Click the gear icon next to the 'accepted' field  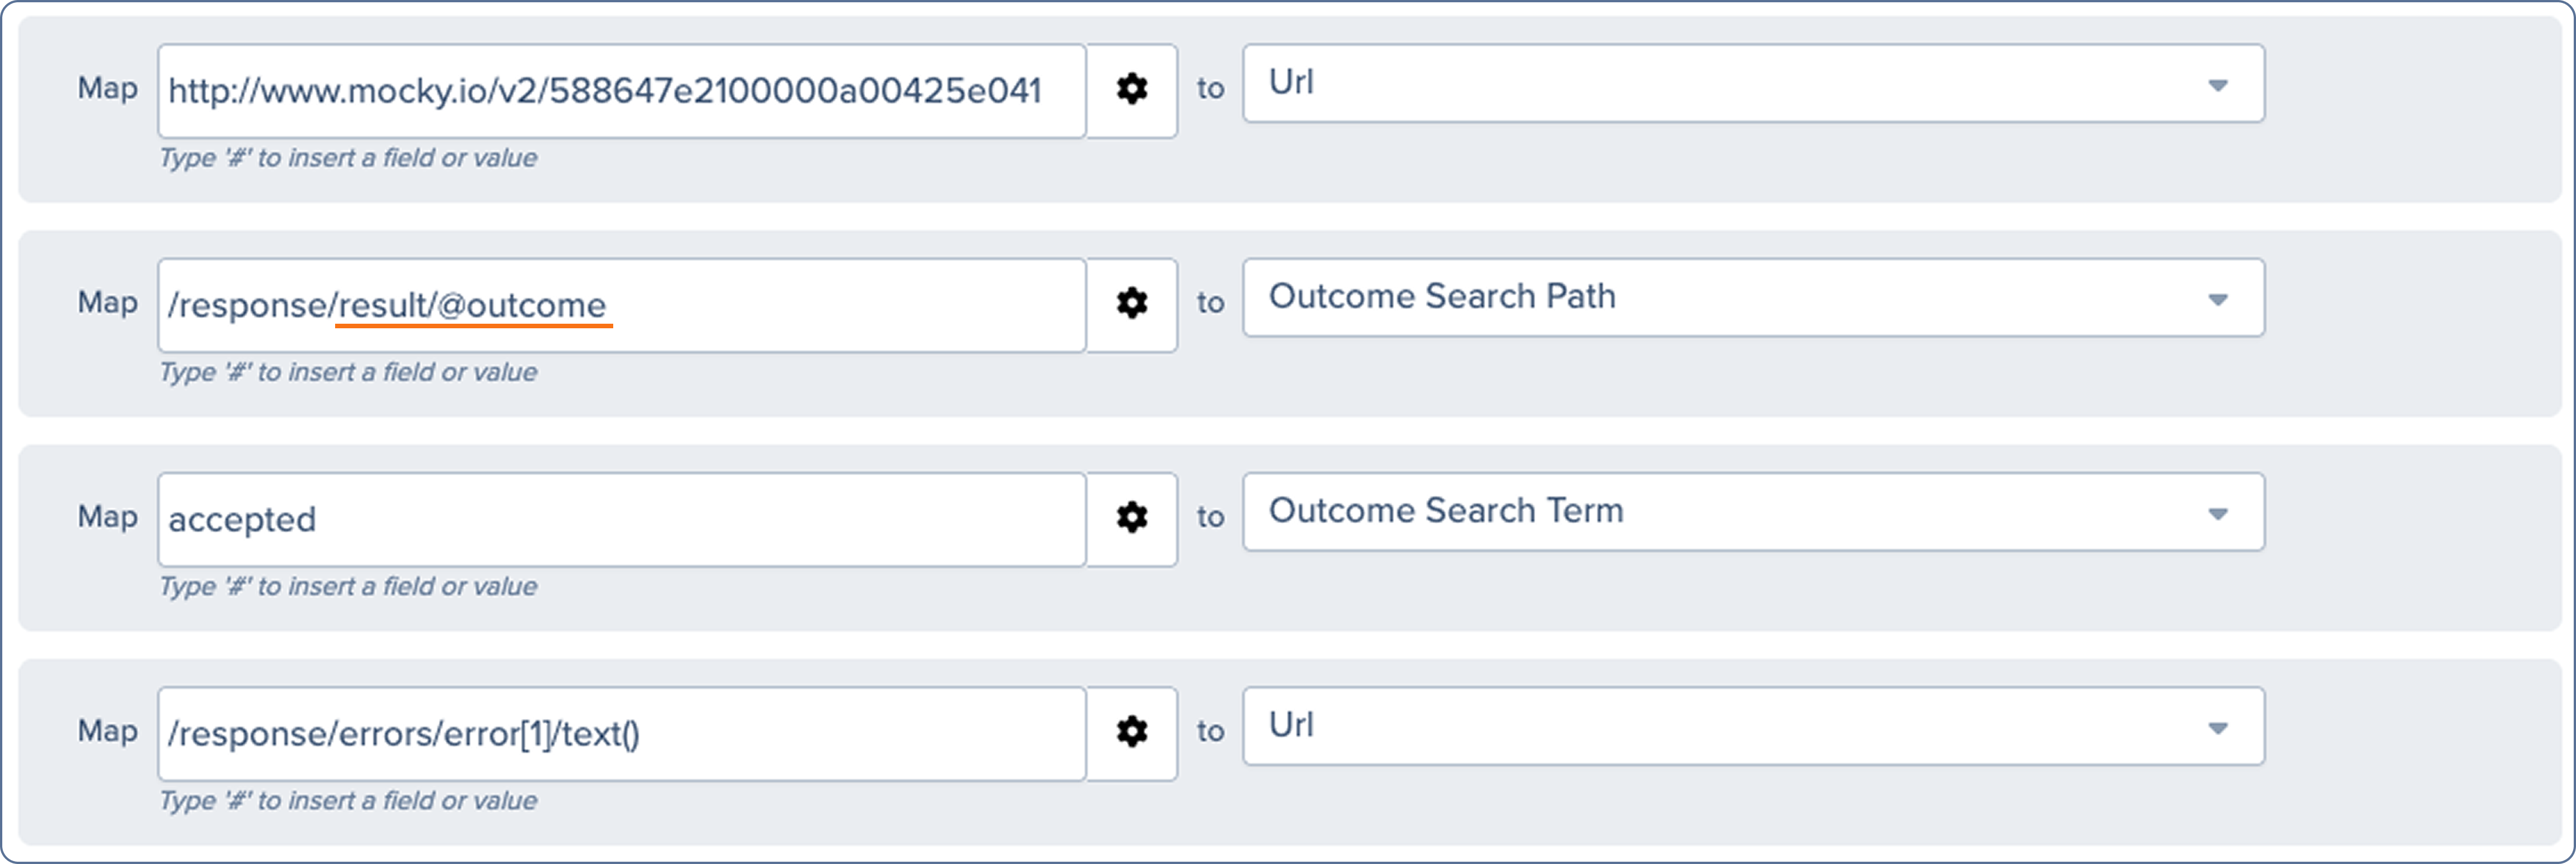point(1131,518)
